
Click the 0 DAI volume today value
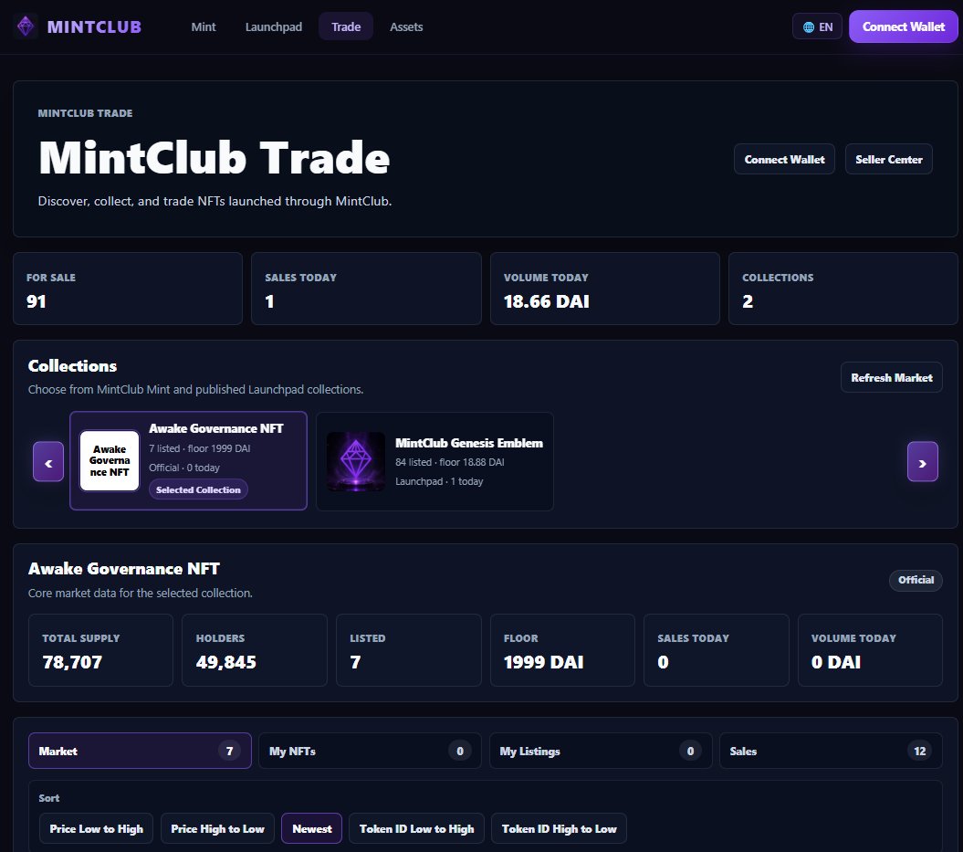tap(836, 662)
